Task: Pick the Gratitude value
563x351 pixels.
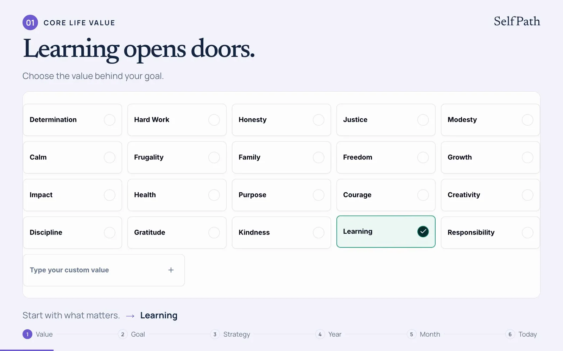Action: tap(177, 232)
